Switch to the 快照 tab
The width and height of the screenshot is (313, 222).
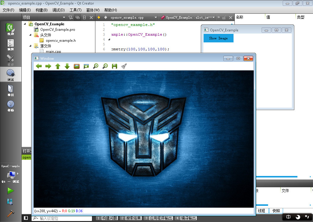[276, 211]
